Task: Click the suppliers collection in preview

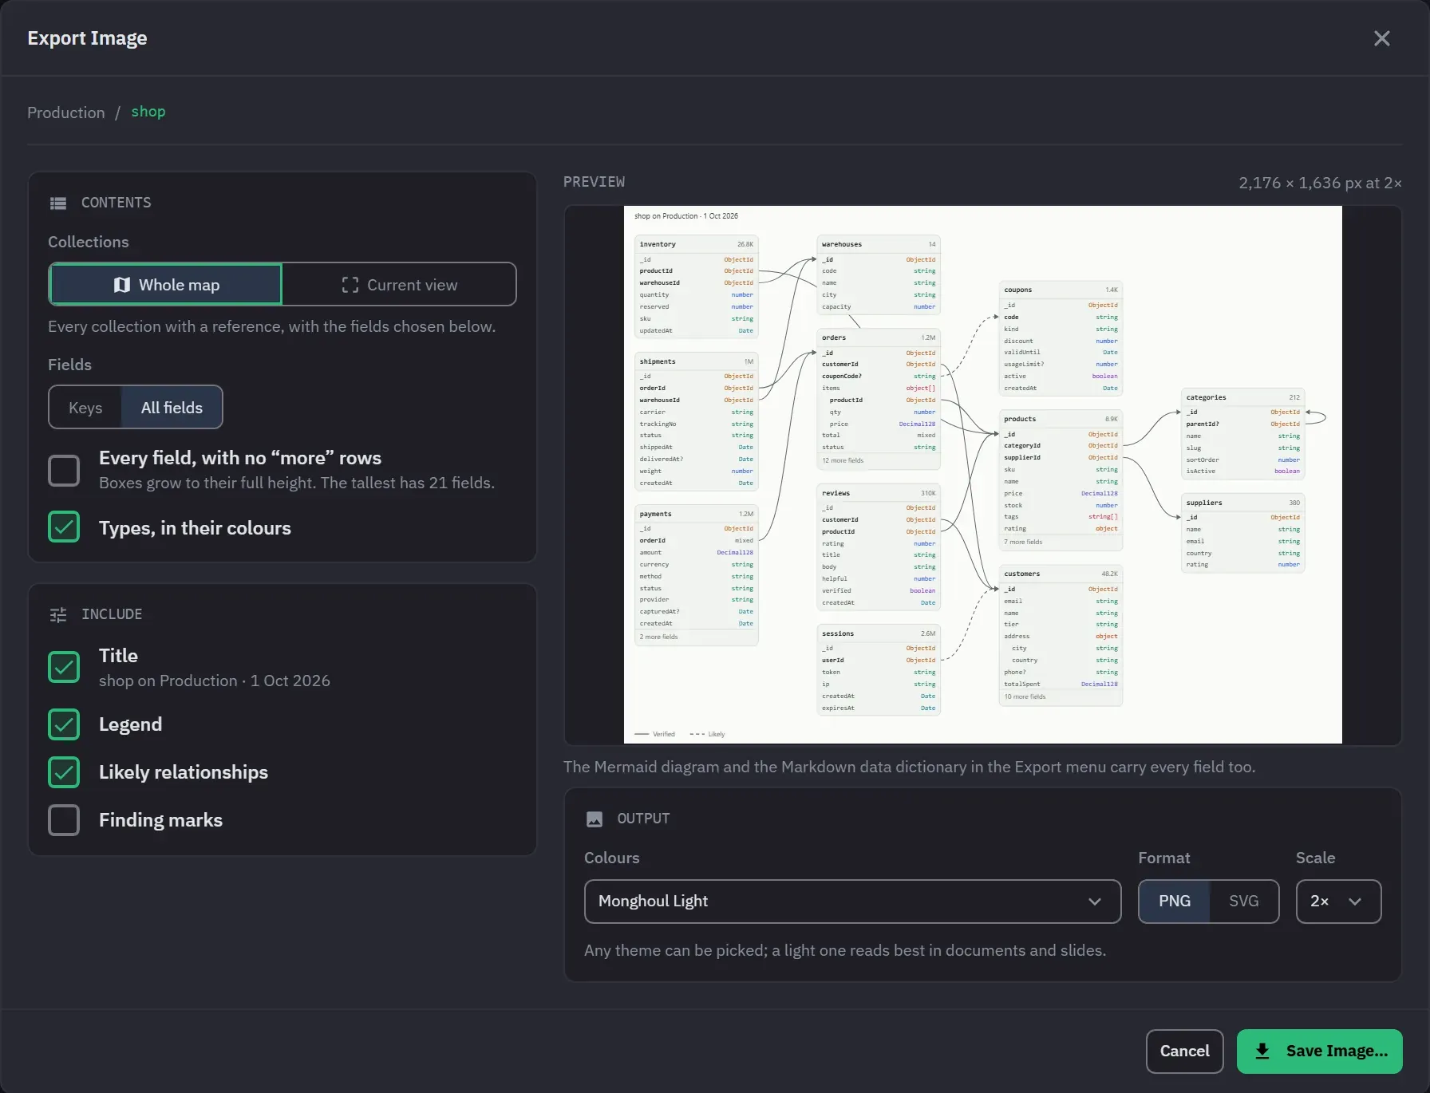Action: tap(1243, 533)
